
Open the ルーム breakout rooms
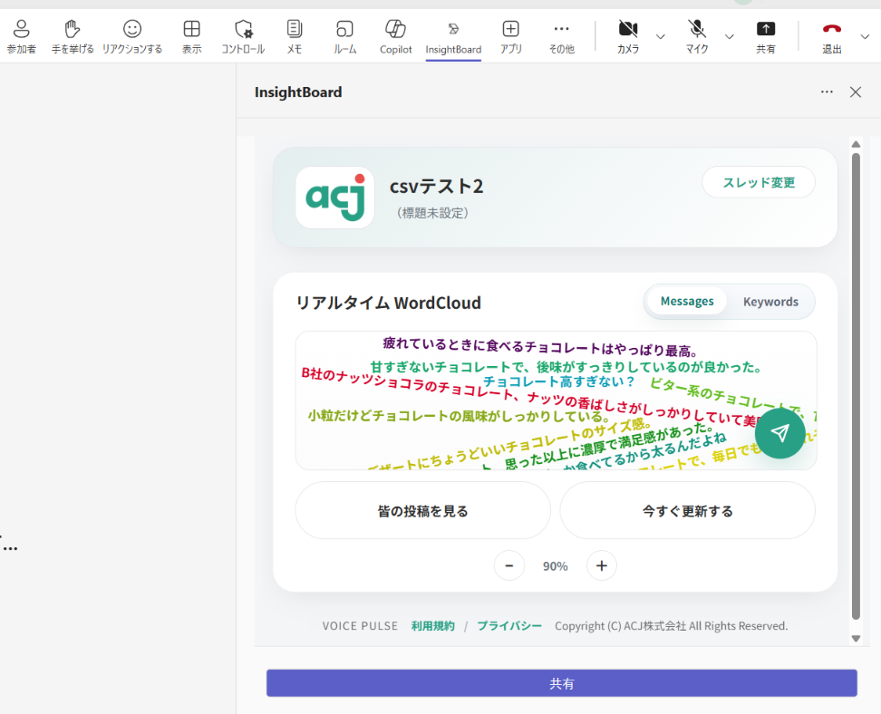344,36
